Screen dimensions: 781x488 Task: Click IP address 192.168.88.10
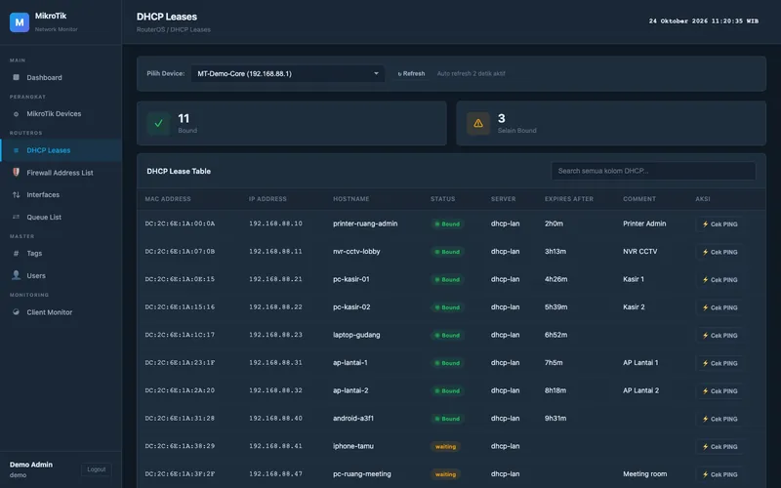(275, 224)
